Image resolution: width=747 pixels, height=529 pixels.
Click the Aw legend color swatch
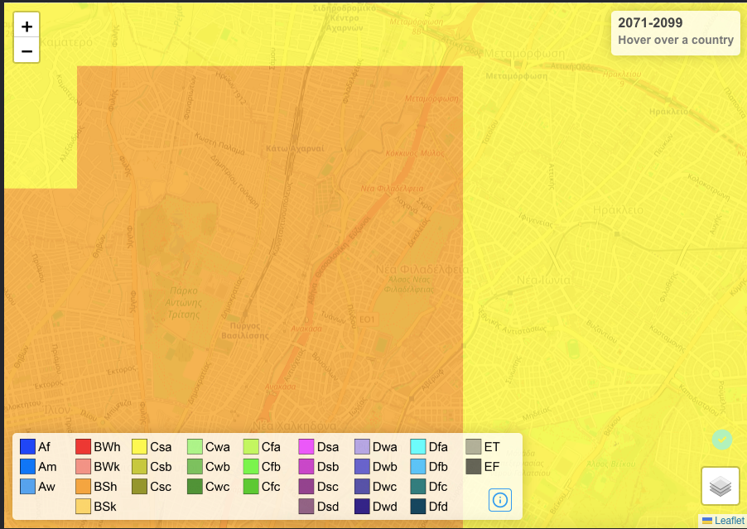coord(27,487)
